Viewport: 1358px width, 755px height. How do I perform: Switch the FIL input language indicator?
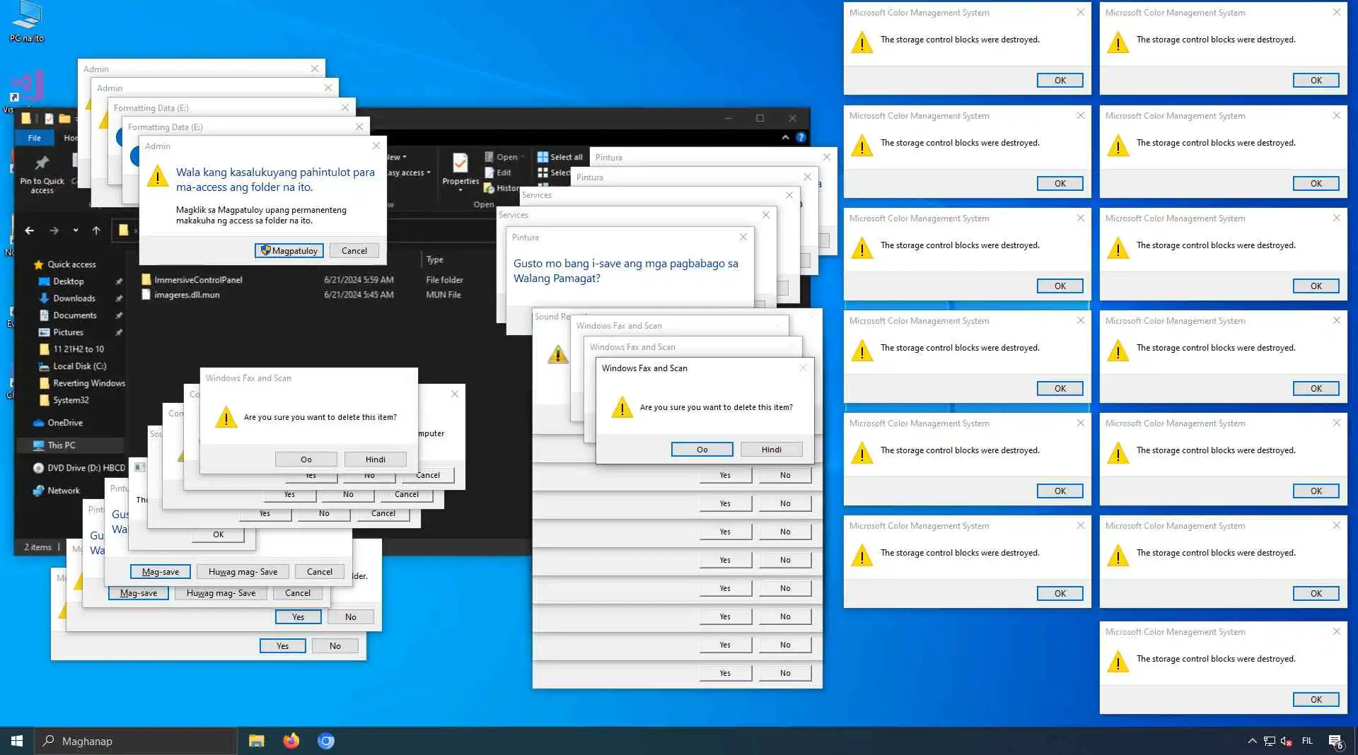(1307, 741)
